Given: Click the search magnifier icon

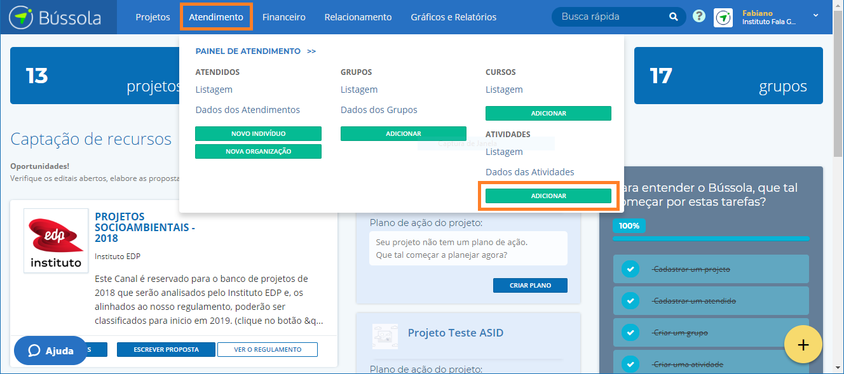Looking at the screenshot, I should tap(673, 17).
